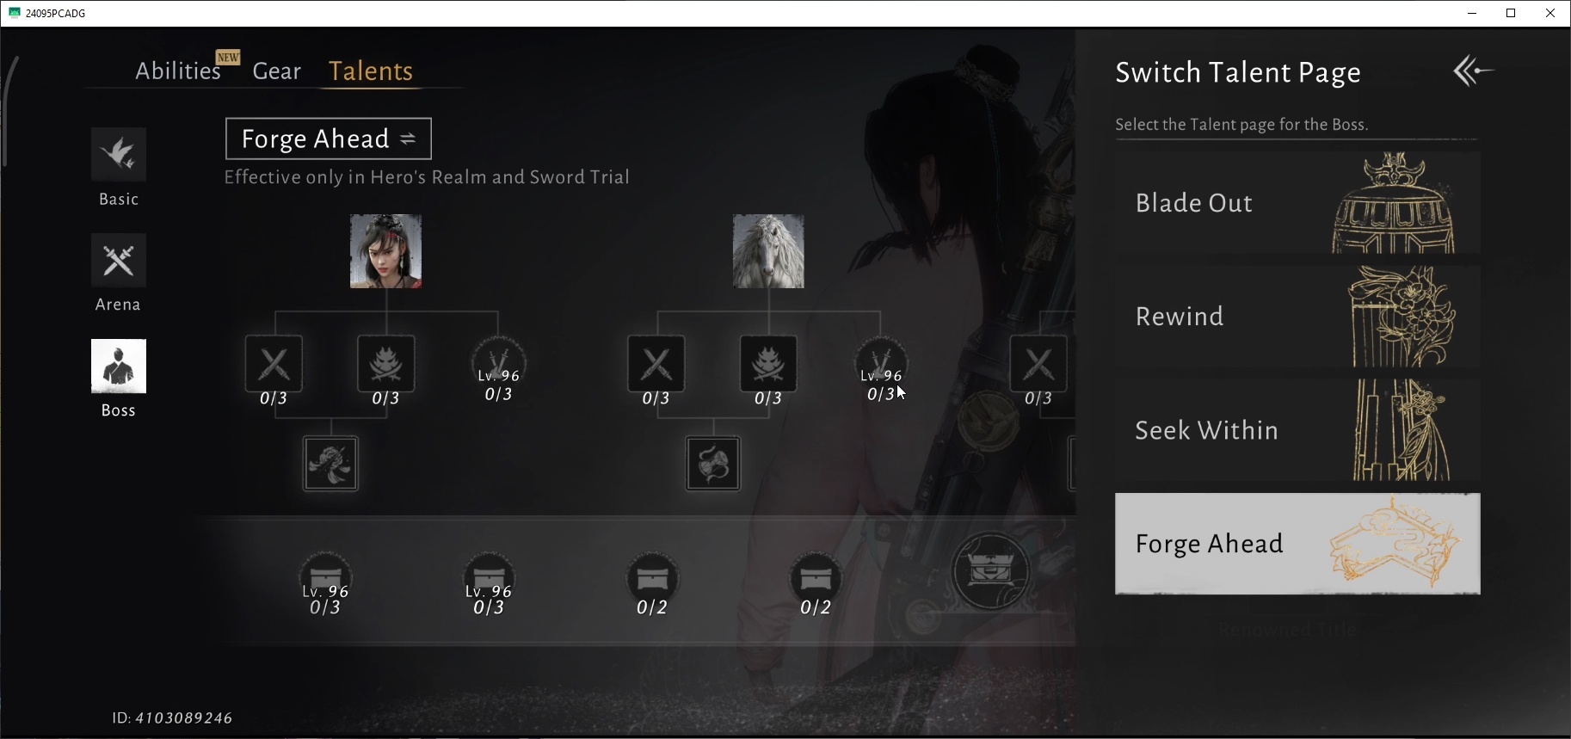Select the Basic talent category icon

click(x=119, y=154)
